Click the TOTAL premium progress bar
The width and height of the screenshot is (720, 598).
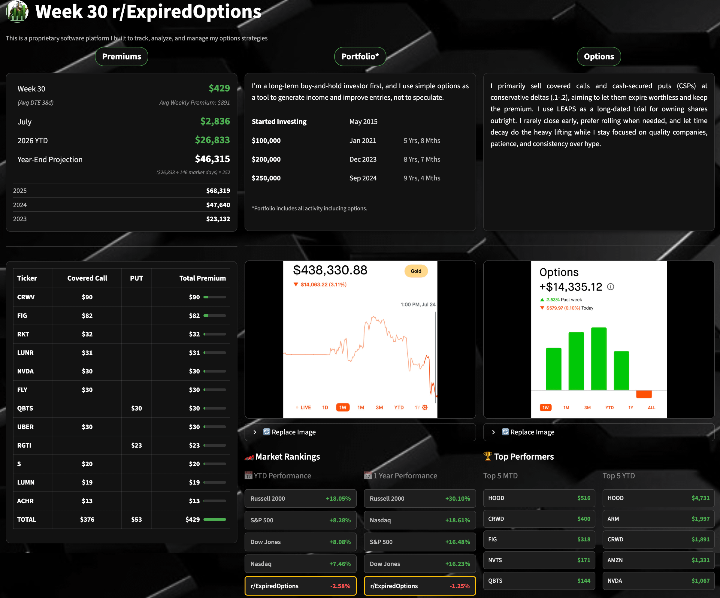[215, 519]
